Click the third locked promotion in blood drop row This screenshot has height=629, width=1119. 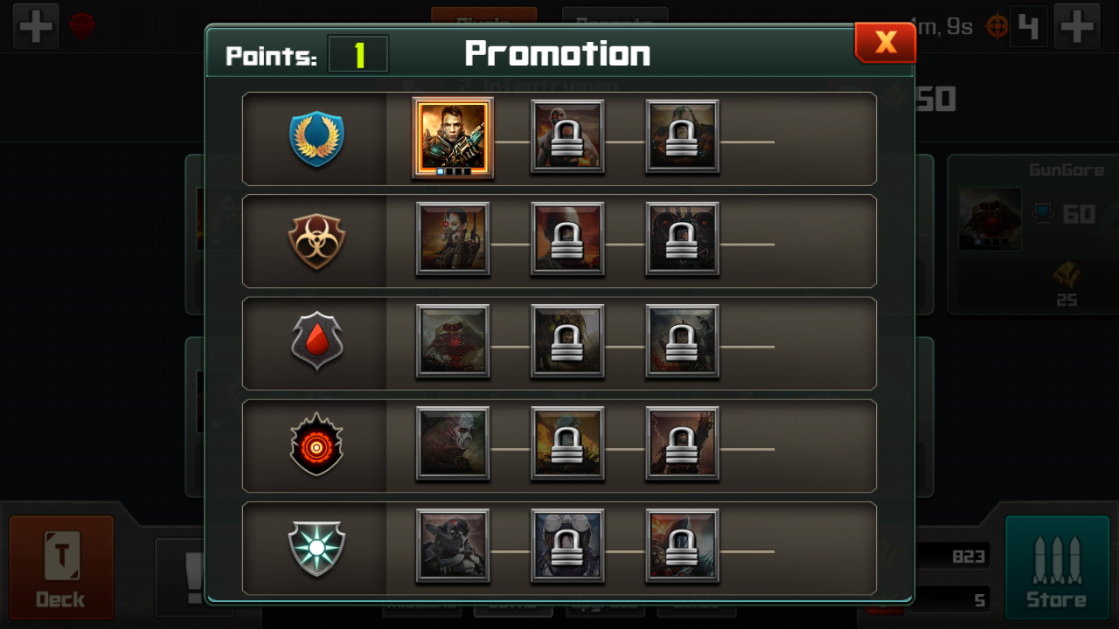[682, 342]
